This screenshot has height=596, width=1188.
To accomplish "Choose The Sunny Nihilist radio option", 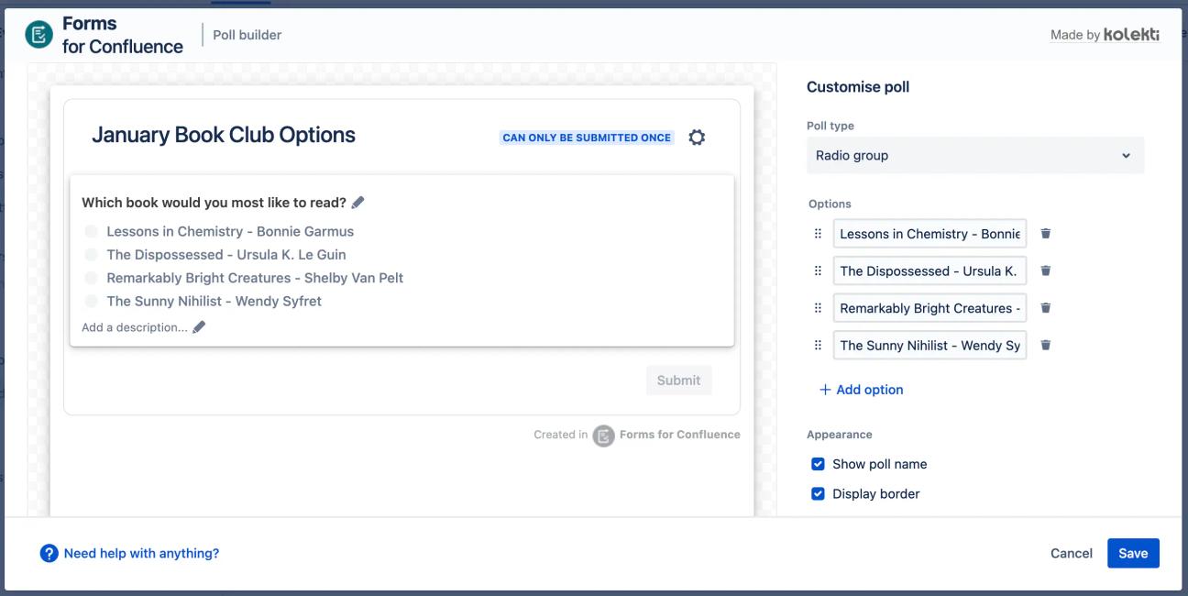I will [91, 301].
